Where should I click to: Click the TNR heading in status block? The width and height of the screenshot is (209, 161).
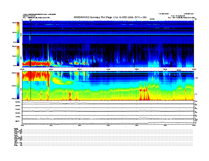15,142
